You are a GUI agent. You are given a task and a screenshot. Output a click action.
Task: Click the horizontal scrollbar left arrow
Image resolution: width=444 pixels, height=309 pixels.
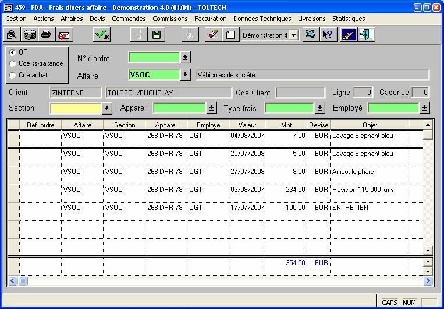[12, 281]
